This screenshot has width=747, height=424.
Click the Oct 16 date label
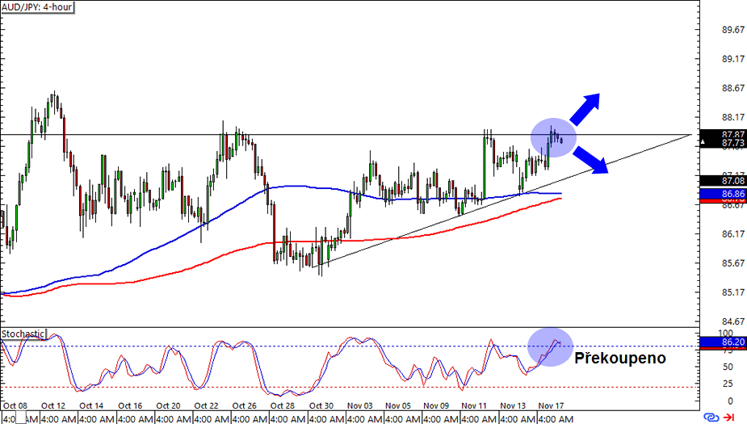point(130,406)
